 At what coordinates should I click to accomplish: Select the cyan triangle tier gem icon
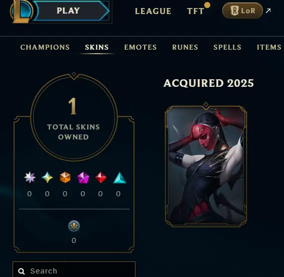pyautogui.click(x=119, y=178)
